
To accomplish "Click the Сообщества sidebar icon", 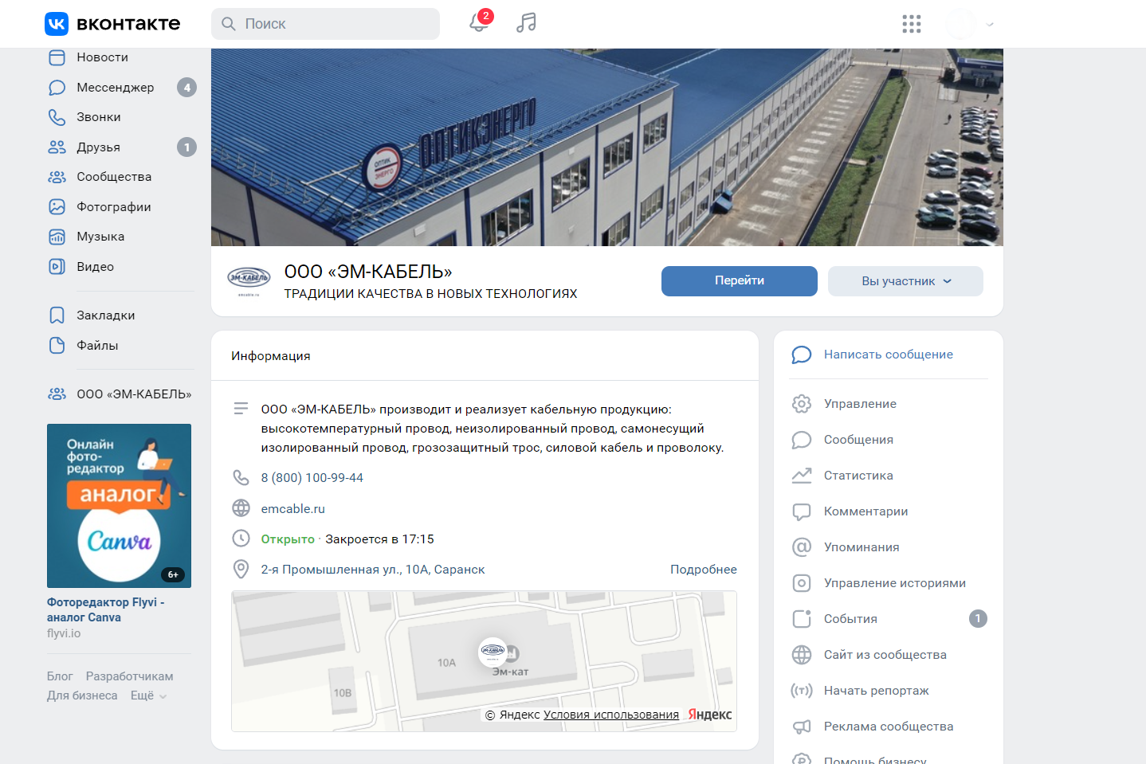I will tap(57, 177).
